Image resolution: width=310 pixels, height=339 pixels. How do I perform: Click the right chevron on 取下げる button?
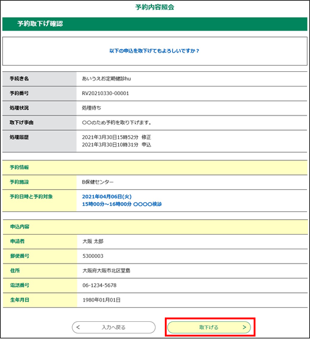(244, 327)
